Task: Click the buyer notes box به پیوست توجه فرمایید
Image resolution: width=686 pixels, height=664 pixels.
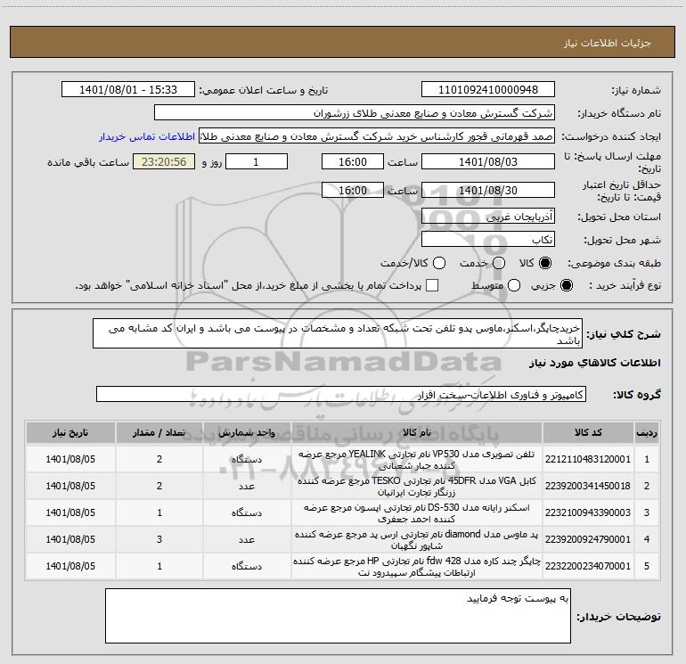Action: click(338, 616)
